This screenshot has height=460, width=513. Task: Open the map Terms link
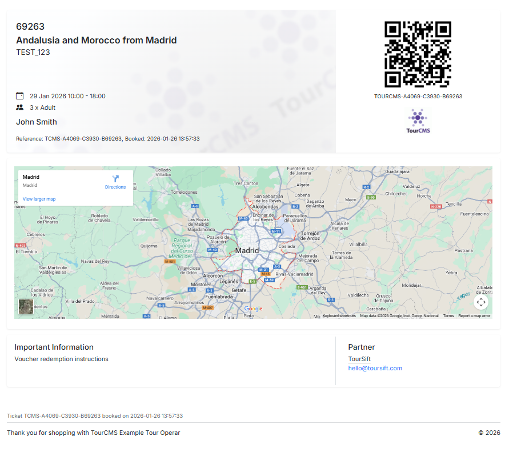pyautogui.click(x=448, y=316)
